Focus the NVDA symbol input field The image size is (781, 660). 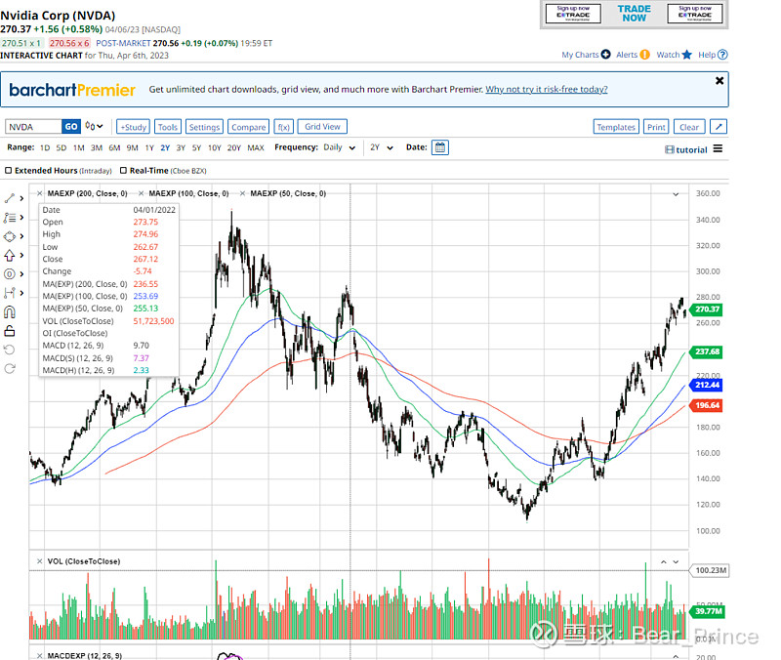(33, 127)
